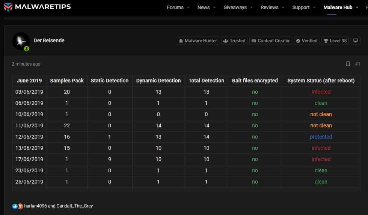Click 'clean' status in the 06/06/2019 row

321,103
